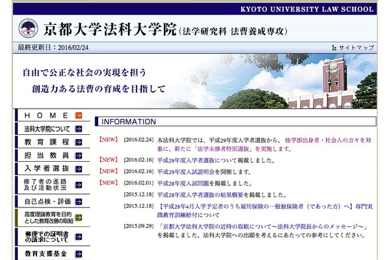Open 入学者選抜 menu item
The height and width of the screenshot is (260, 390).
click(53, 169)
